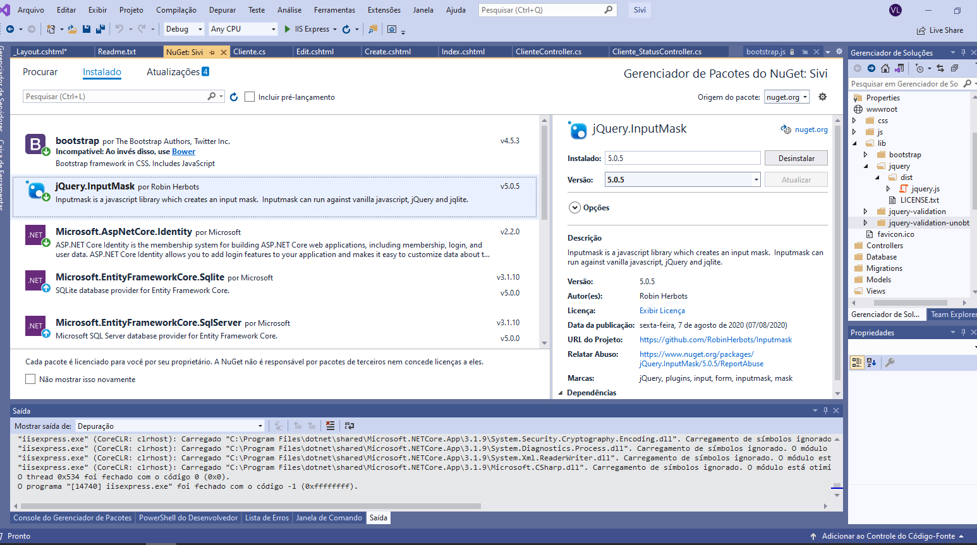Click the browser refresh icon in toolbar
Image resolution: width=977 pixels, height=545 pixels.
346,29
